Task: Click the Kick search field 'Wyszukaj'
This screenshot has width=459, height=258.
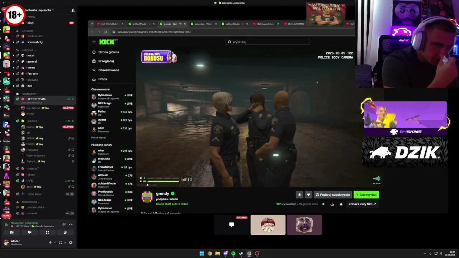Action: coord(268,42)
